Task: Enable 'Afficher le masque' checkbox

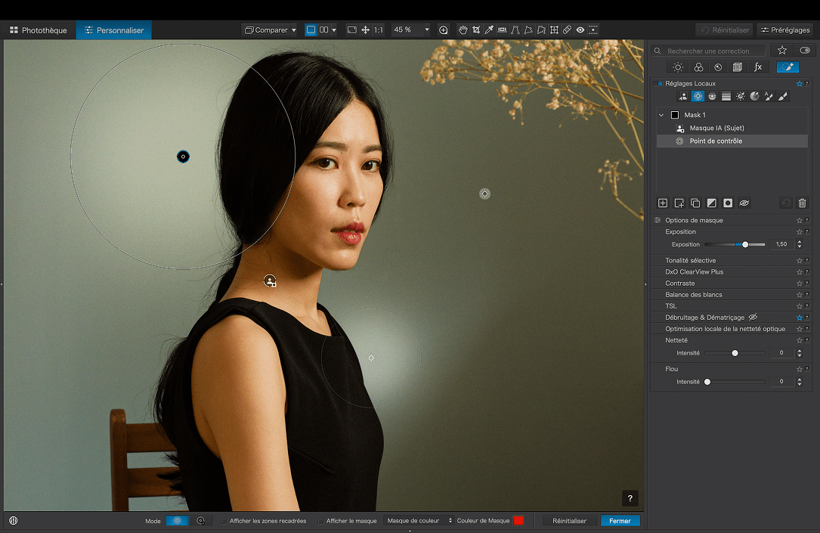Action: tap(321, 521)
